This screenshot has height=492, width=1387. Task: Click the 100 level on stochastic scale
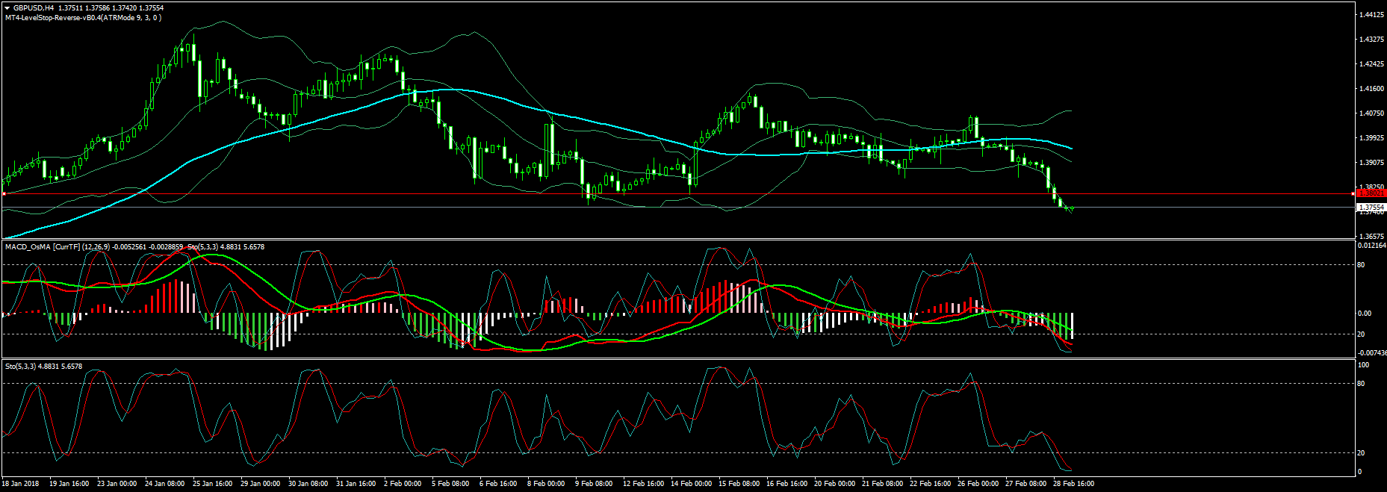pyautogui.click(x=1363, y=365)
